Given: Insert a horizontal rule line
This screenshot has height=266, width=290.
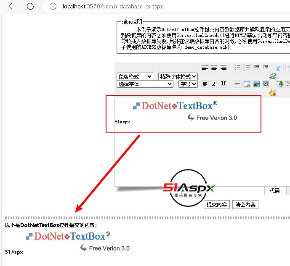Looking at the screenshot, I should pyautogui.click(x=237, y=84).
